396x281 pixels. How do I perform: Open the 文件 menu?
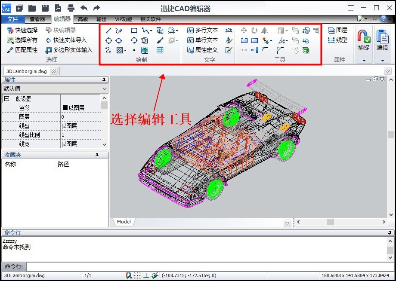click(x=13, y=19)
